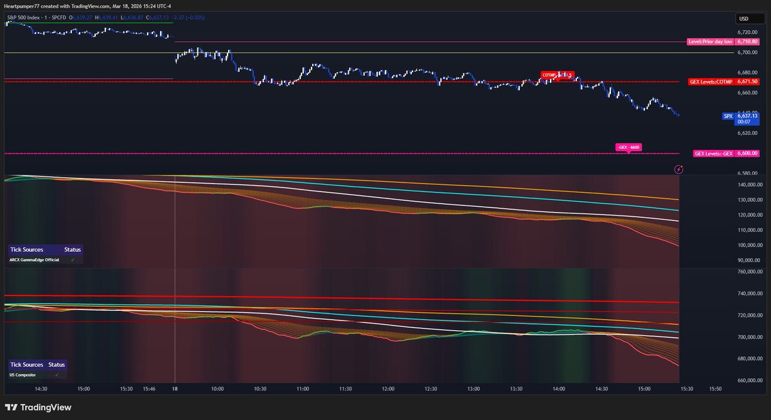The height and width of the screenshot is (420, 771).
Task: Click the 15:46 time axis label
Action: click(x=148, y=389)
